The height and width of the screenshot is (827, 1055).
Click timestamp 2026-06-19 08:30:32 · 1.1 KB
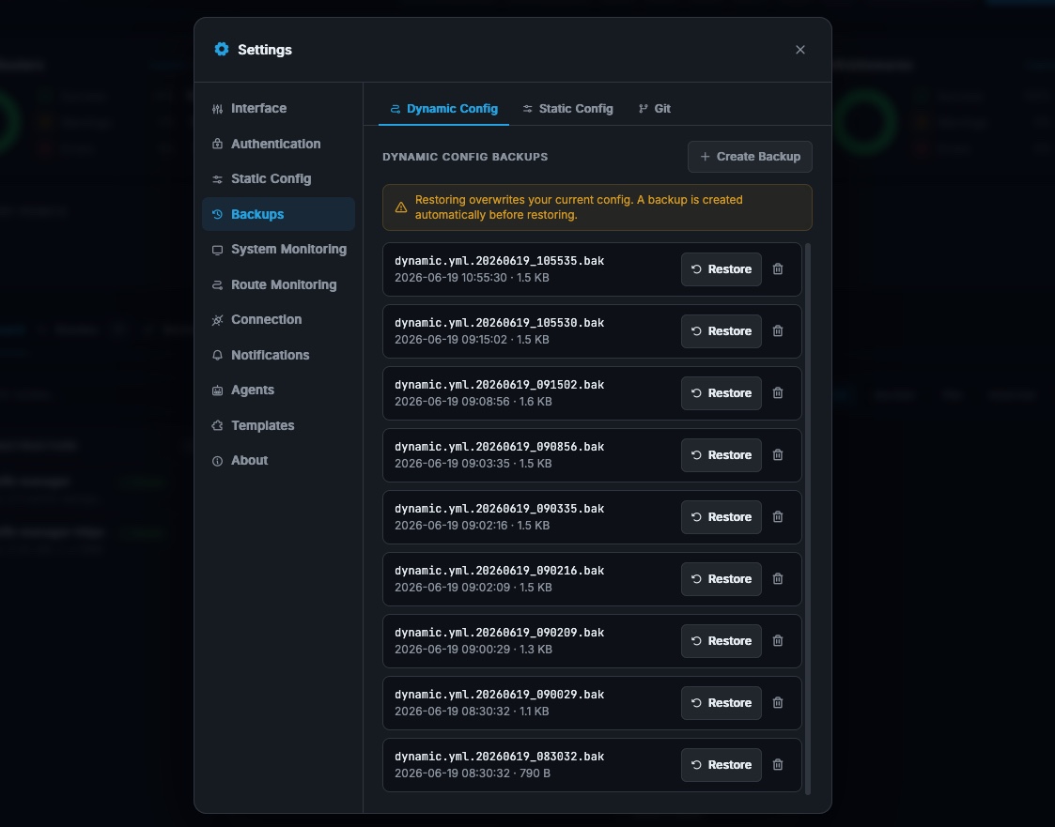pyautogui.click(x=472, y=711)
